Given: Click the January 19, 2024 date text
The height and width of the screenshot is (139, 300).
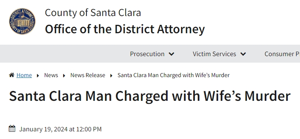Looking at the screenshot, I should point(60,129).
